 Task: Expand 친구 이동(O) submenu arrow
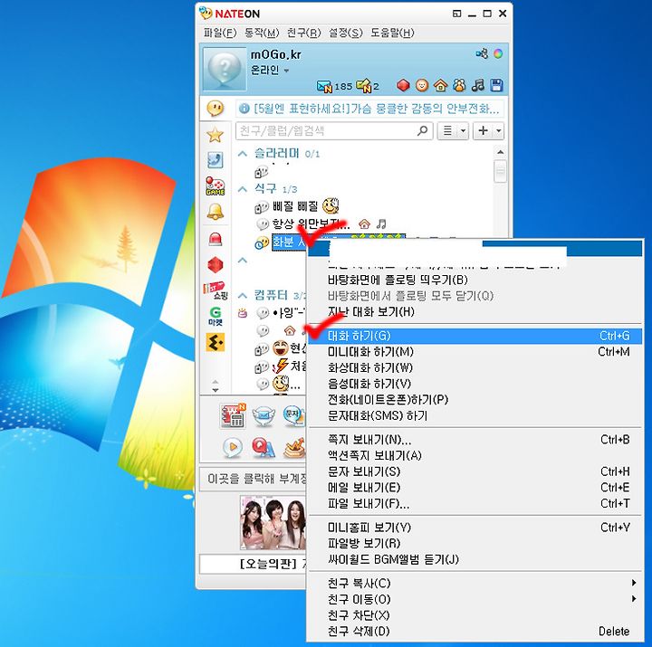click(x=633, y=599)
